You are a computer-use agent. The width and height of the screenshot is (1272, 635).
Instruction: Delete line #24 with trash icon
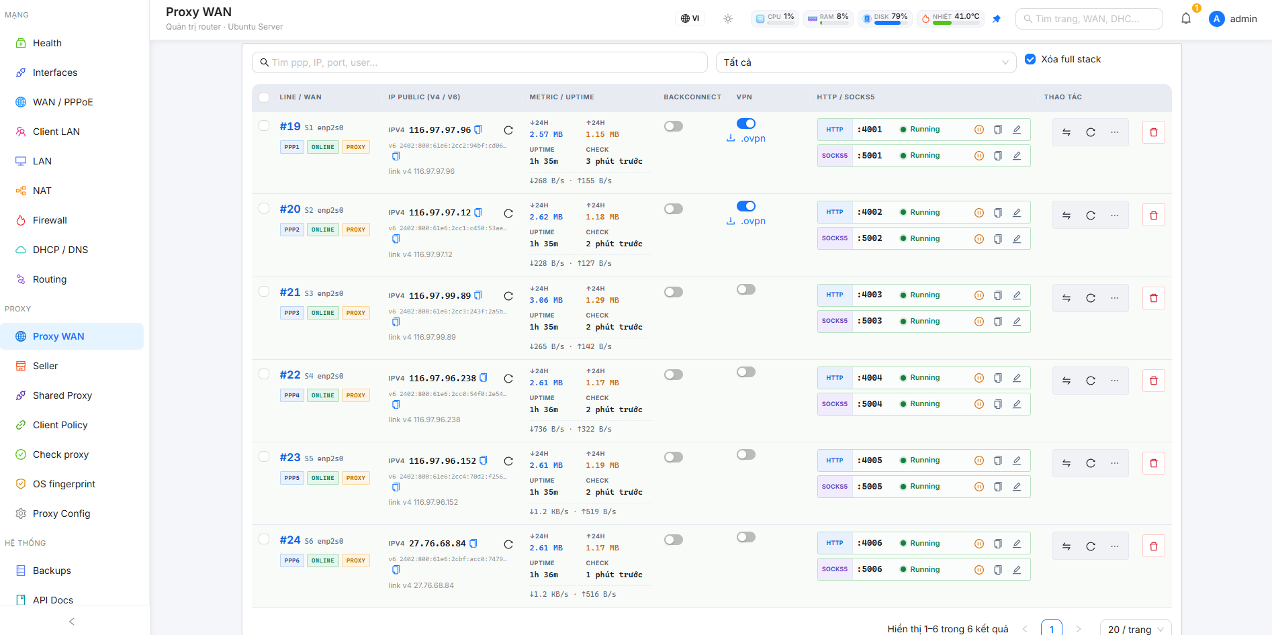pos(1154,546)
